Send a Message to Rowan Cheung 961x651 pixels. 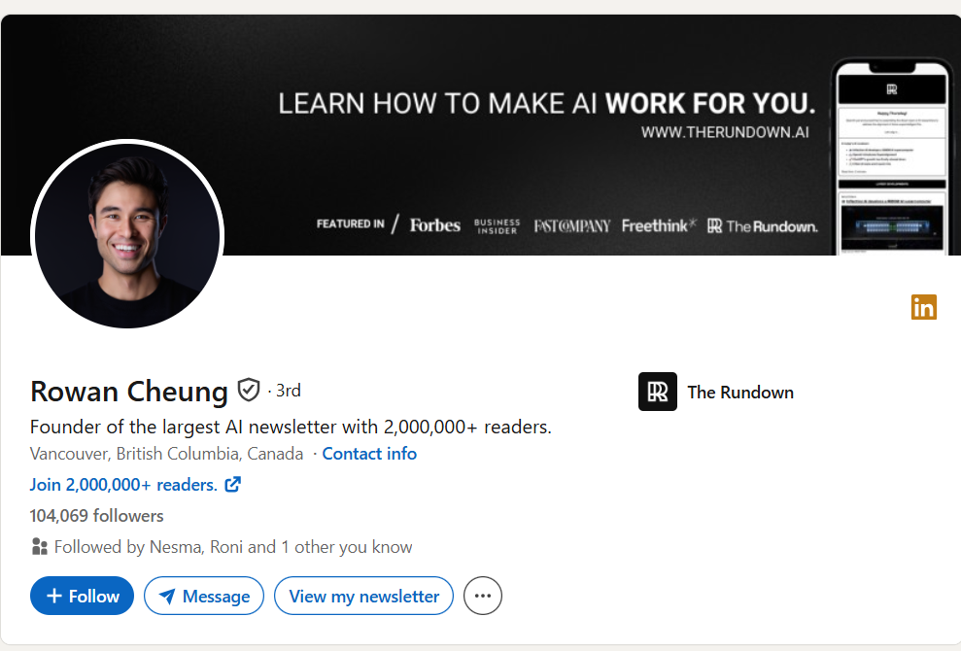point(204,596)
